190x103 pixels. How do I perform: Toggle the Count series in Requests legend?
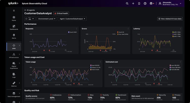(72, 32)
